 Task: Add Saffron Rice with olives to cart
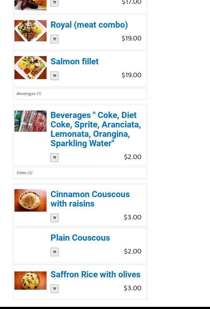coord(54,289)
